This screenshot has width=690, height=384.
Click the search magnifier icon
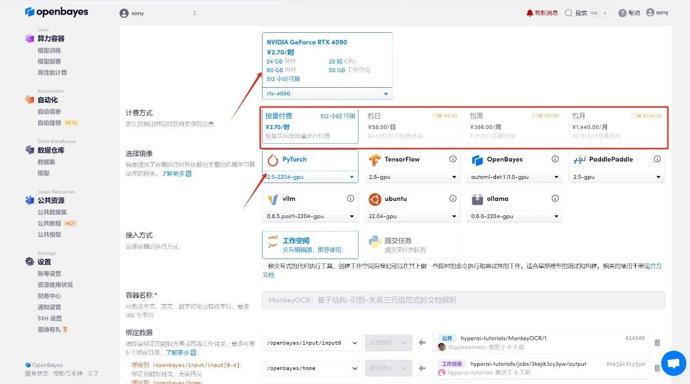pos(568,13)
